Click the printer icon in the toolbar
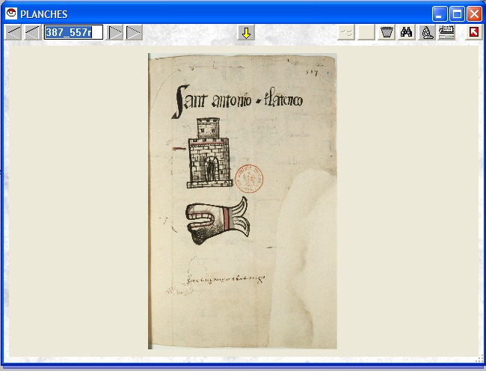This screenshot has height=371, width=486. pos(446,32)
